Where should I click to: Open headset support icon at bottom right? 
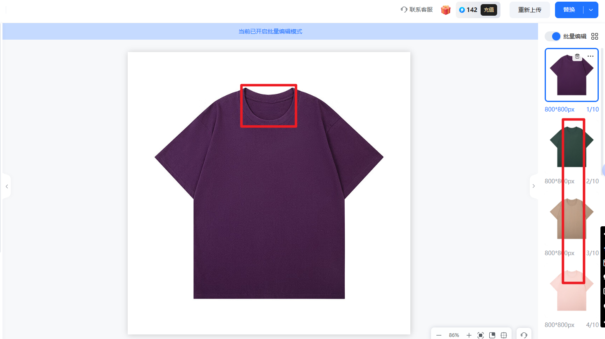tap(524, 335)
